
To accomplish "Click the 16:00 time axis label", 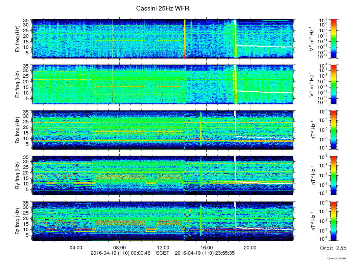I will pyautogui.click(x=206, y=247).
